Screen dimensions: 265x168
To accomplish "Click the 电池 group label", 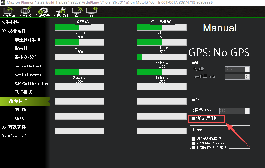I will coord(195,63).
